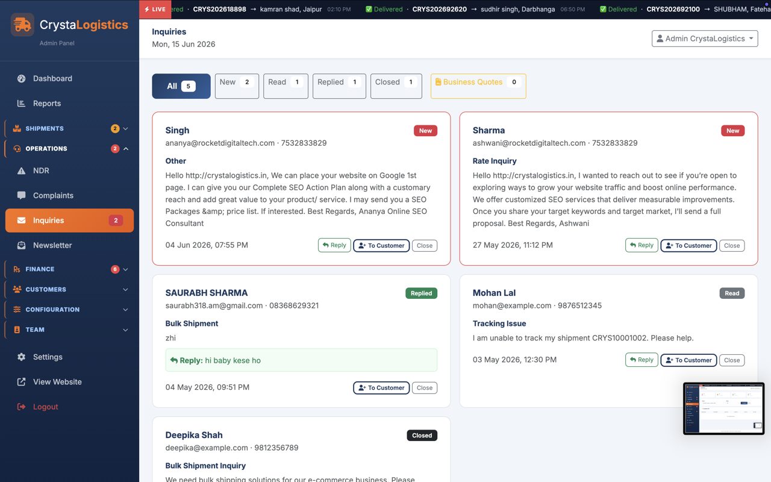Expand the Configuration section chevron

[x=126, y=310]
